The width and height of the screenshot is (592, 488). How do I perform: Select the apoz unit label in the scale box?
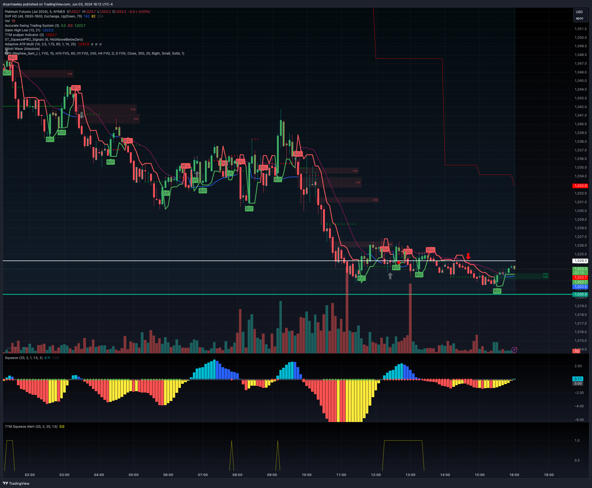pos(579,18)
